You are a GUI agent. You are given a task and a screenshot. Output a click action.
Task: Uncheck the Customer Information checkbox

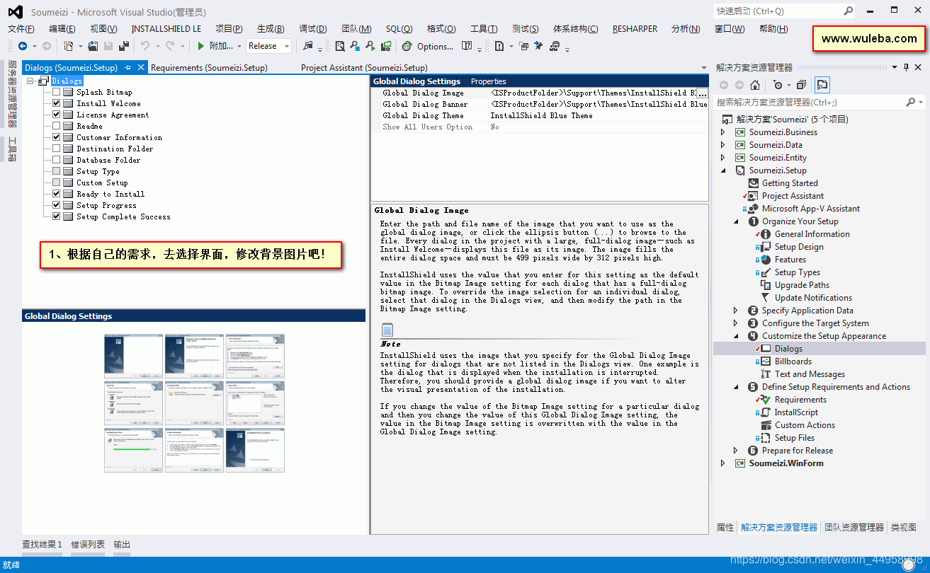click(57, 137)
